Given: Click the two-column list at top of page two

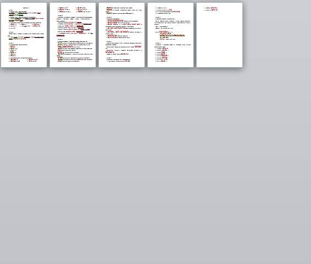Looking at the screenshot, I should coord(74,10).
